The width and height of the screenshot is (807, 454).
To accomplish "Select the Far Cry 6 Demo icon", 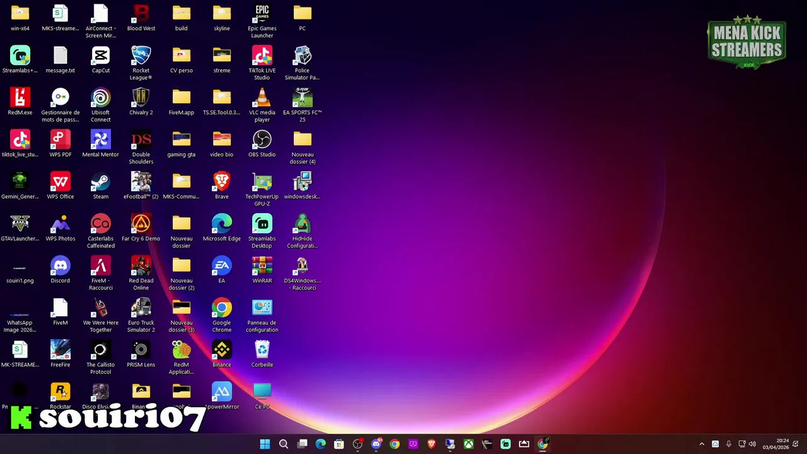I will pyautogui.click(x=141, y=227).
